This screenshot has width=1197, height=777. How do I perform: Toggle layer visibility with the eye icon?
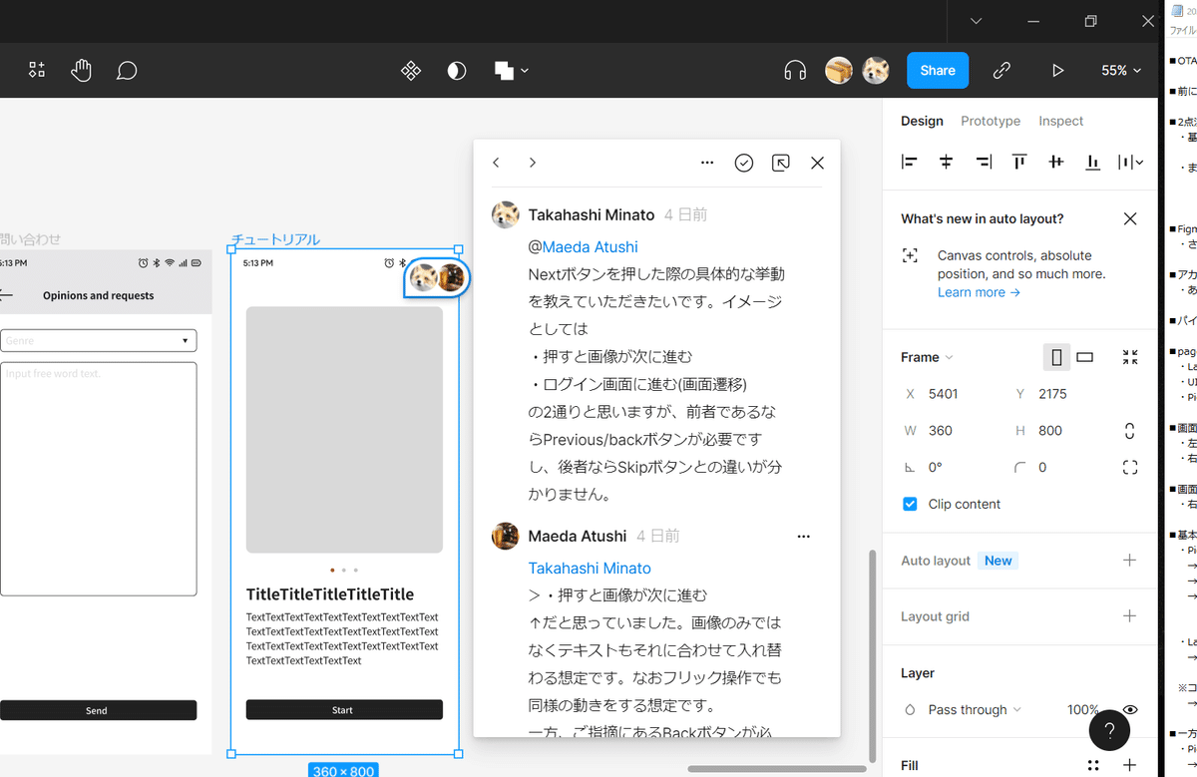[x=1130, y=709]
